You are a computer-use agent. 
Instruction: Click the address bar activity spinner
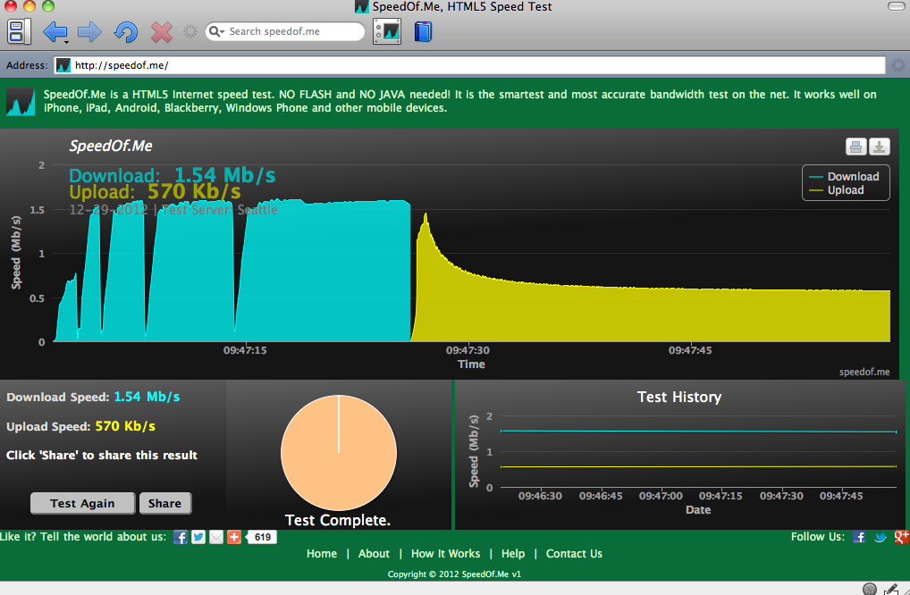tap(897, 65)
